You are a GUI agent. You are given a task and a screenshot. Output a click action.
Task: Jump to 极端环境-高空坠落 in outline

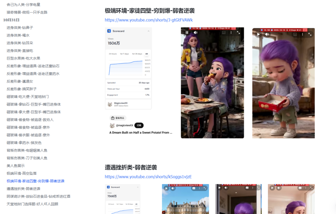point(21,174)
